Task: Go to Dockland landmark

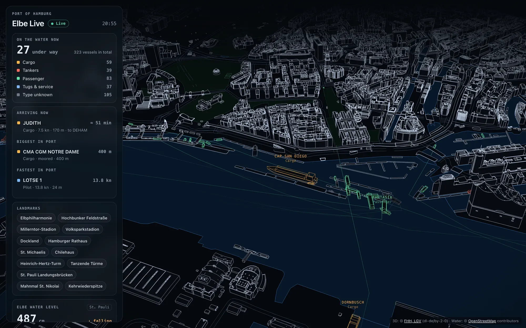Action: [29, 241]
